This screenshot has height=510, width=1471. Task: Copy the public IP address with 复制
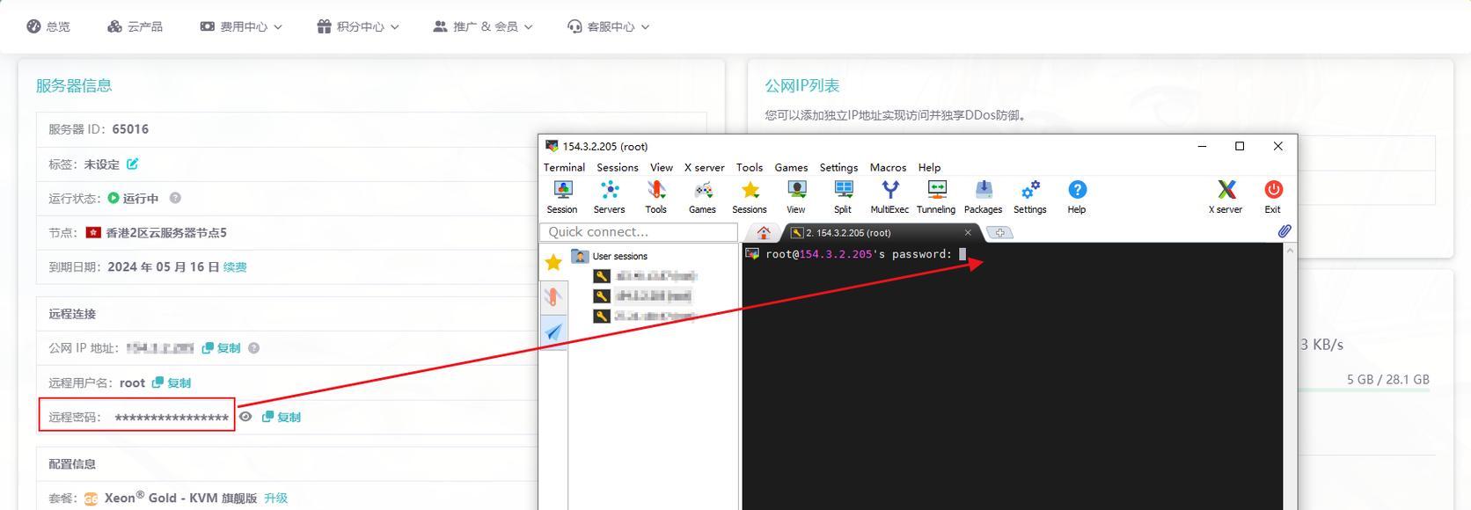tap(222, 348)
